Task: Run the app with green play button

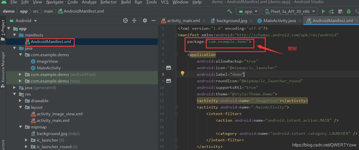Action: pos(323,11)
